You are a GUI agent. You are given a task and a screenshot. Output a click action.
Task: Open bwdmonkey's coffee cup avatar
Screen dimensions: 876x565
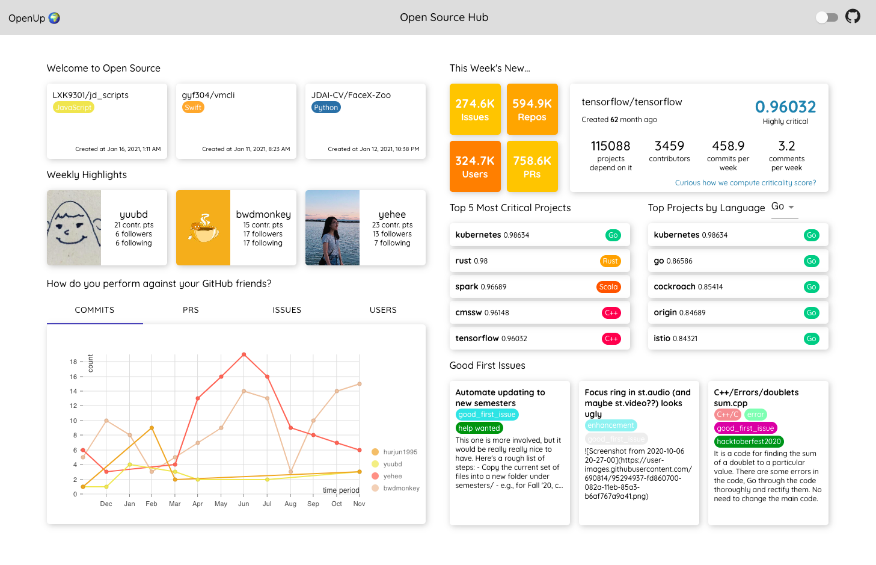(x=203, y=228)
